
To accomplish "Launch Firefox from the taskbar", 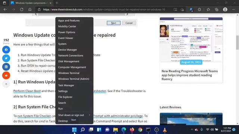I will pyautogui.click(x=132, y=130).
